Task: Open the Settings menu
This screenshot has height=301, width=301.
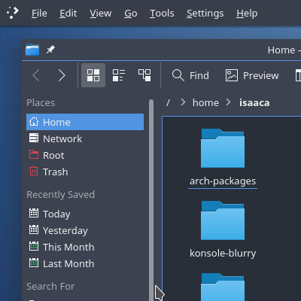Action: (205, 13)
